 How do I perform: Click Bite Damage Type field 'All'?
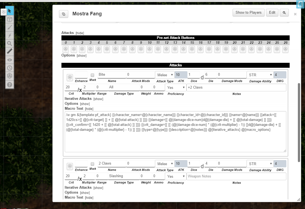[x=124, y=87]
